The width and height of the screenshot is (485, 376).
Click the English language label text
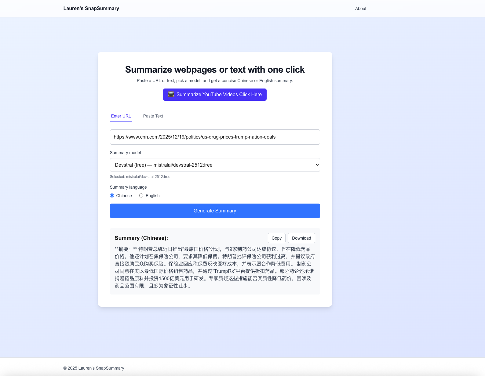click(x=152, y=196)
